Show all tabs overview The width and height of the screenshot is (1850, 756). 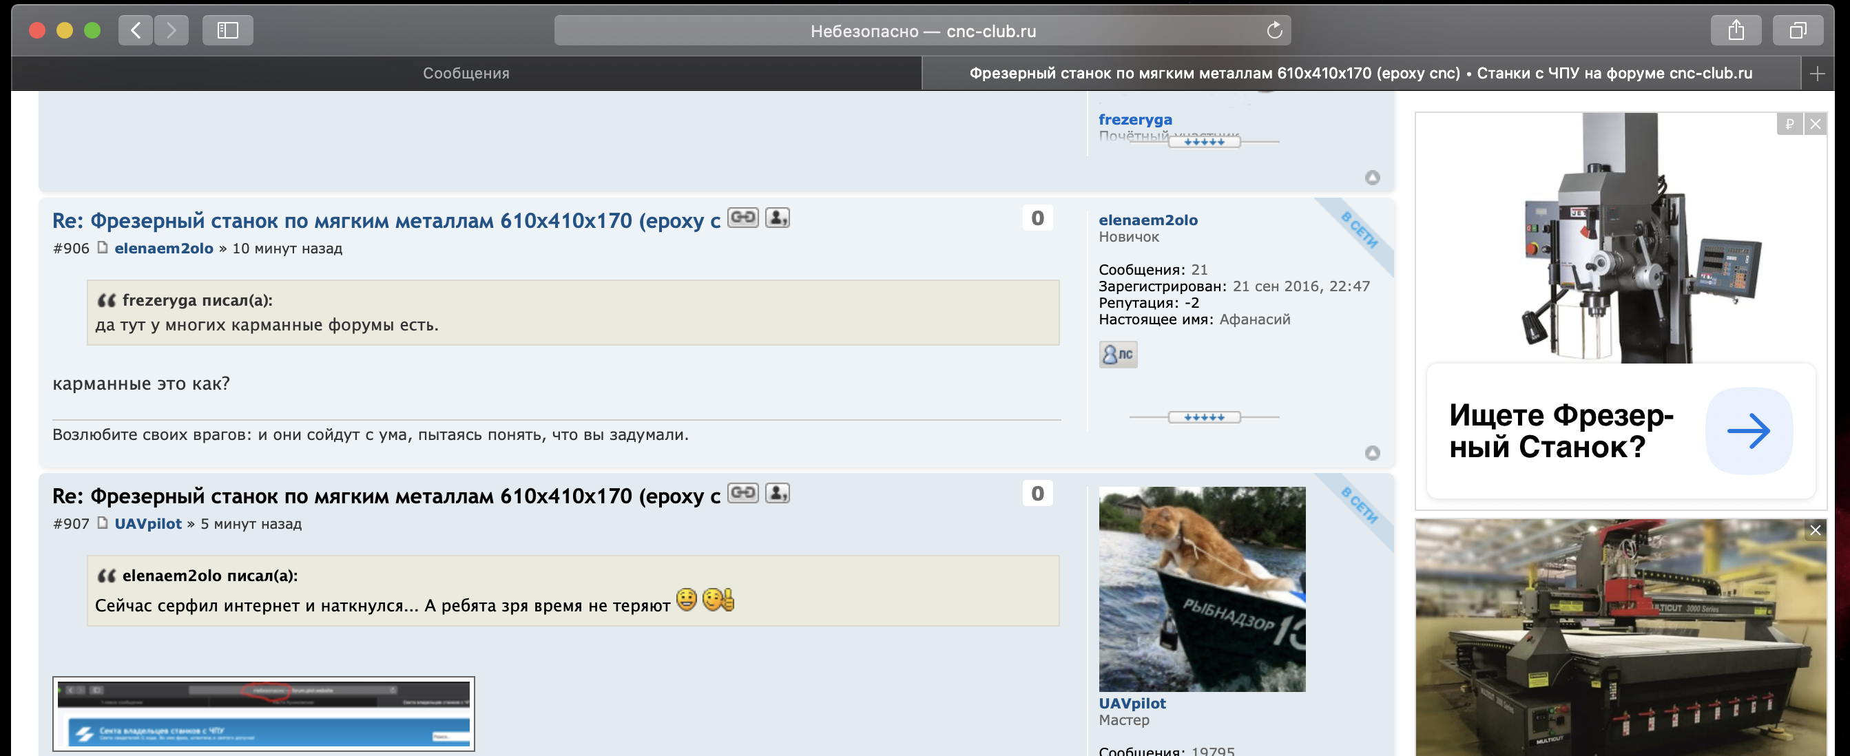click(x=1798, y=30)
